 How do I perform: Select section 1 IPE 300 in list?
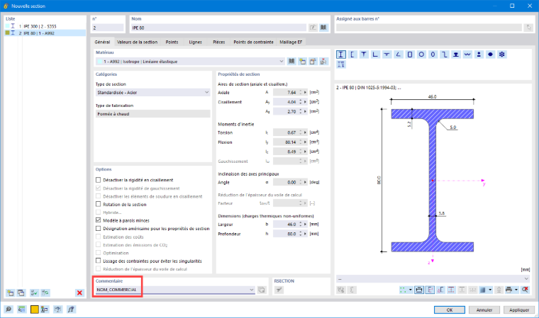(45, 26)
